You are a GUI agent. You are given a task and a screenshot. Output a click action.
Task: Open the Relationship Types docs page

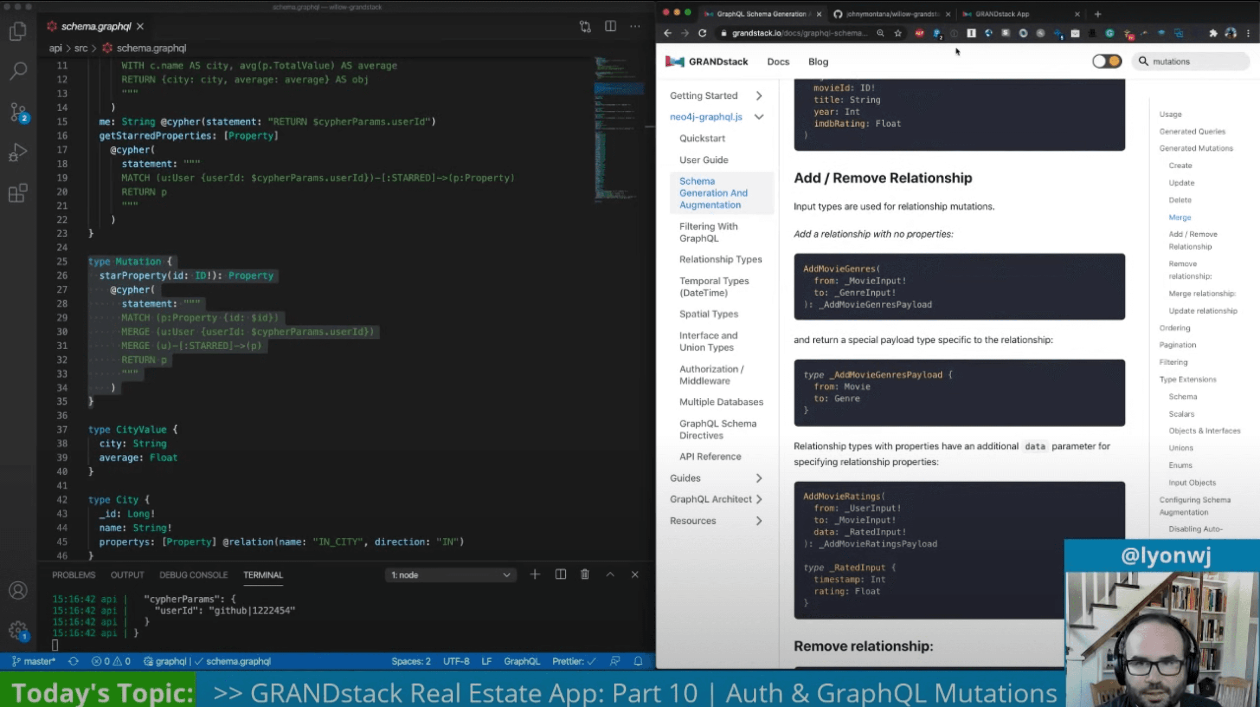point(720,260)
